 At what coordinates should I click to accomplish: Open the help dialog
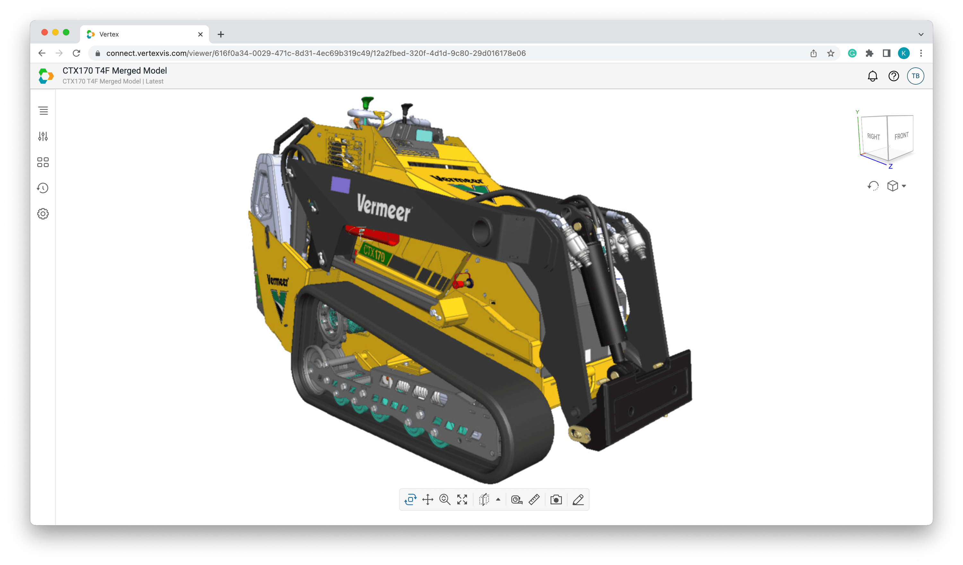point(894,76)
